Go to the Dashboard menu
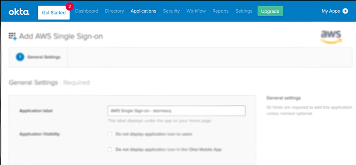 86,11
